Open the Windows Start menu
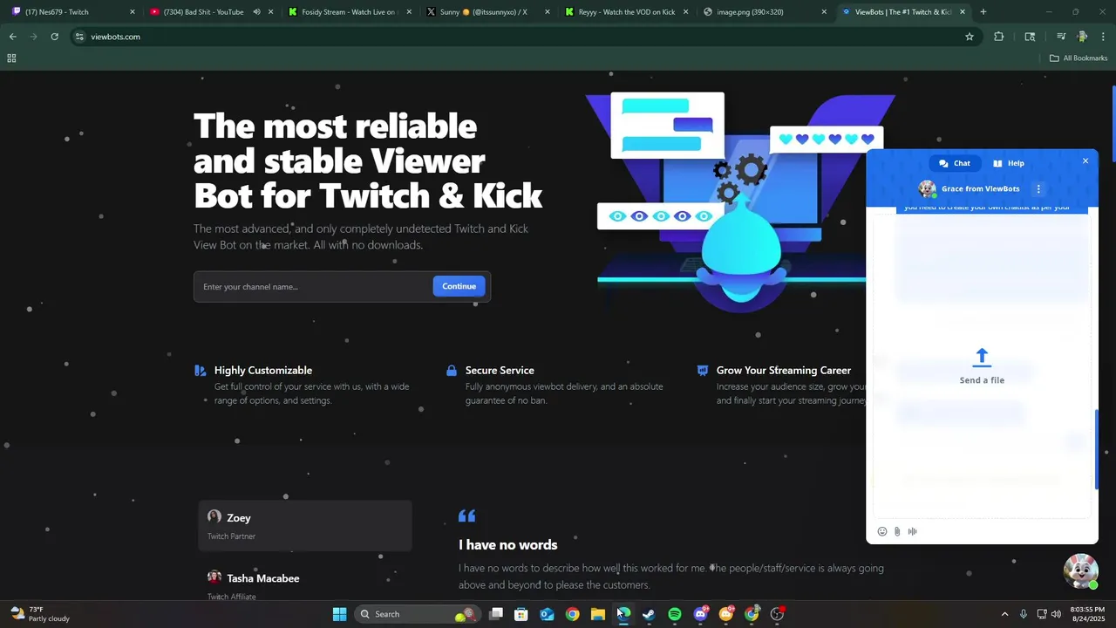The image size is (1116, 628). [x=339, y=614]
